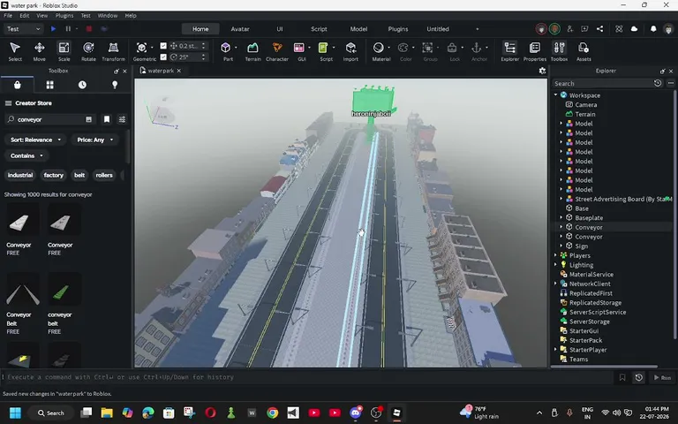Open the Terrain editor
678x424 pixels.
click(x=252, y=51)
